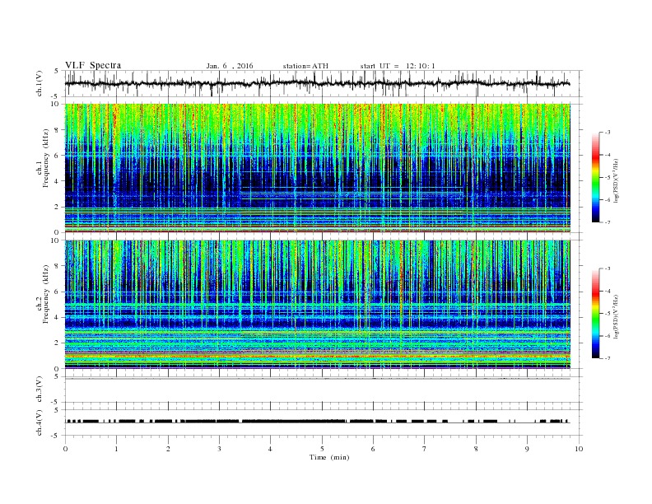The height and width of the screenshot is (504, 652).
Task: Click the "8" kHz tick of ch.1 spectrogram
Action: [57, 130]
